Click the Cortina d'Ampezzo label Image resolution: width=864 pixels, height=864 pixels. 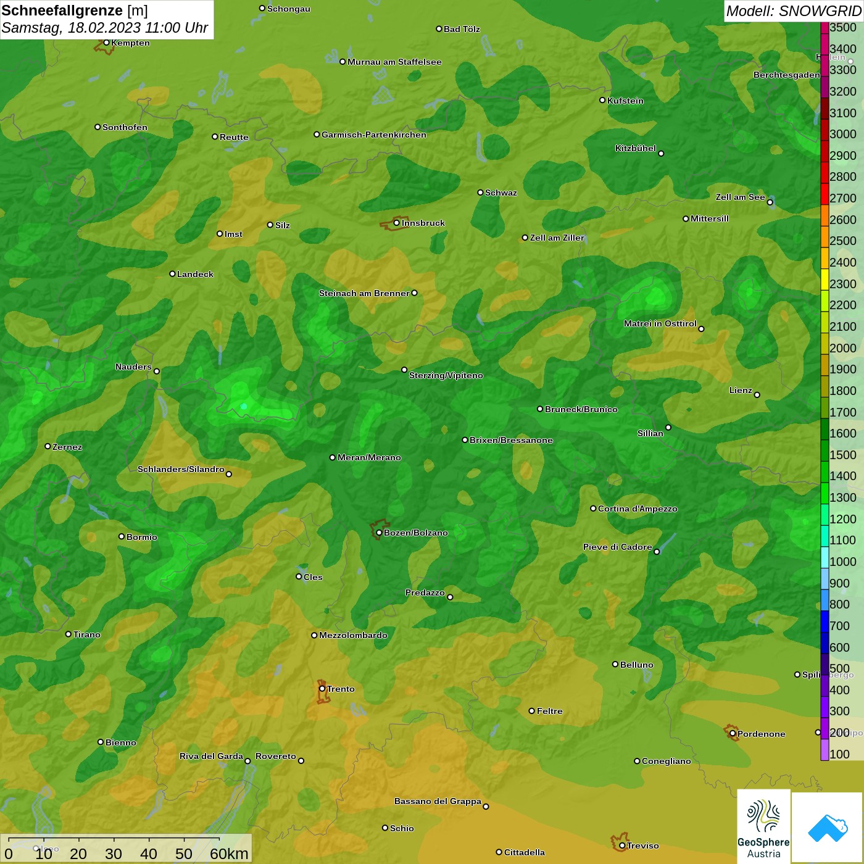point(638,509)
